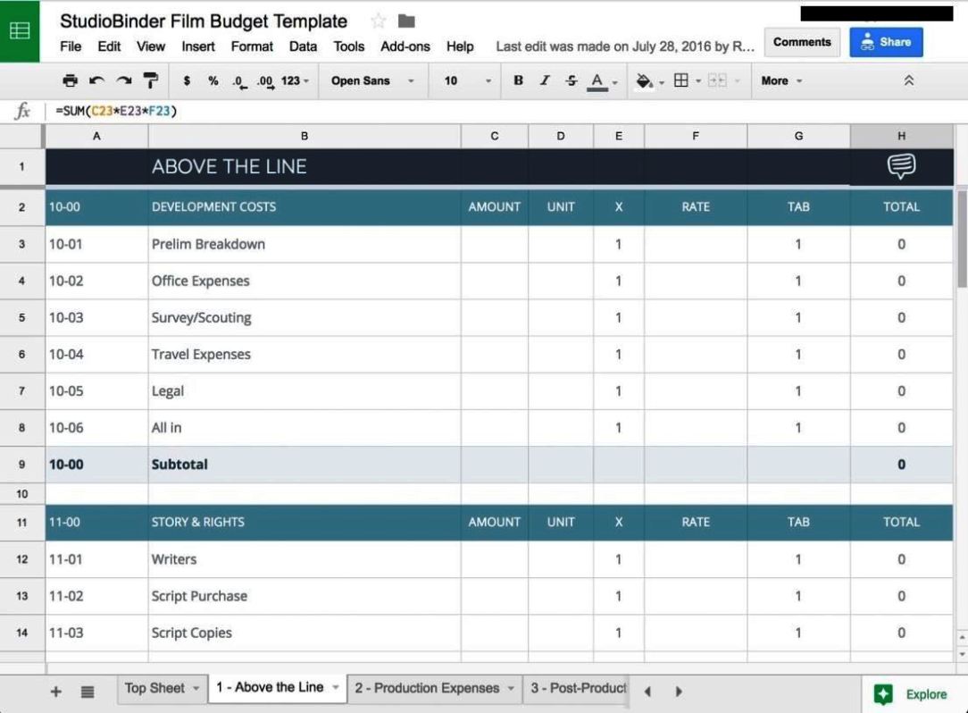Click the print icon in toolbar
This screenshot has height=713, width=968.
[71, 80]
